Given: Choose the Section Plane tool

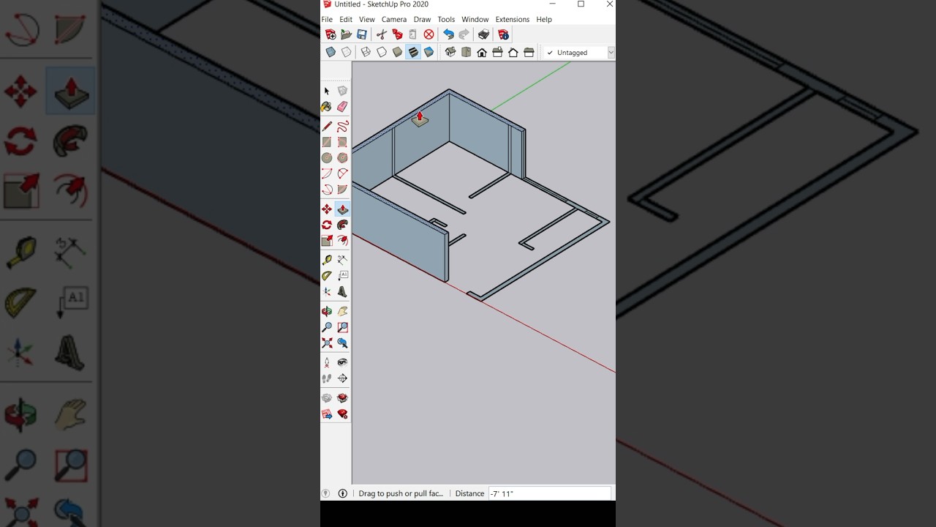Looking at the screenshot, I should coord(342,378).
